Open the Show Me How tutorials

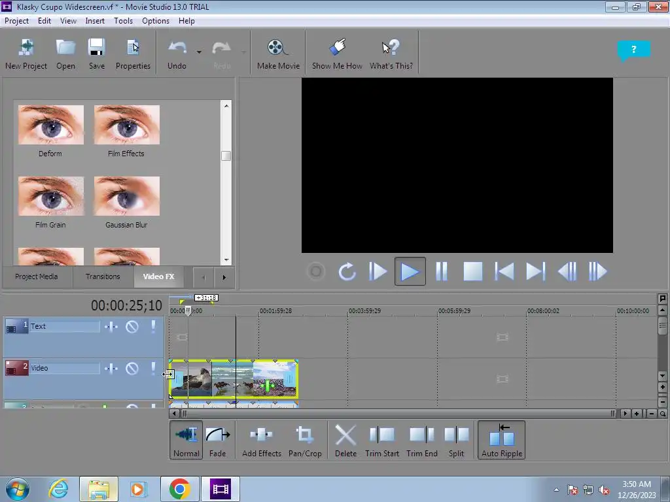coord(337,54)
